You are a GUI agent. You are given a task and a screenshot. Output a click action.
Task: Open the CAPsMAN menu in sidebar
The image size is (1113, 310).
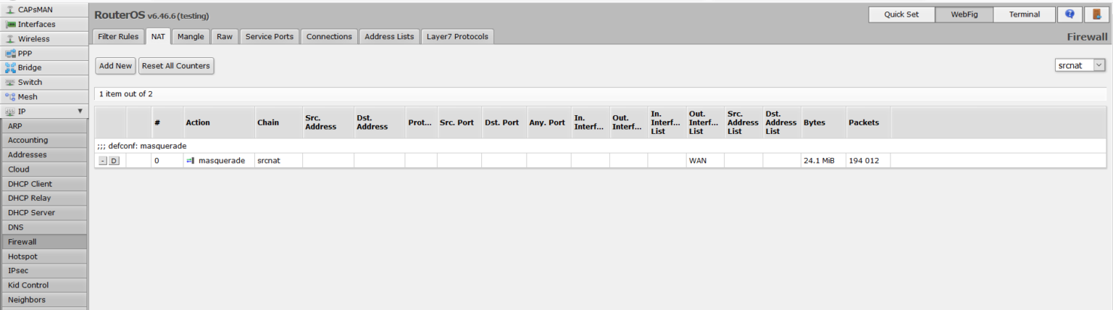34,9
